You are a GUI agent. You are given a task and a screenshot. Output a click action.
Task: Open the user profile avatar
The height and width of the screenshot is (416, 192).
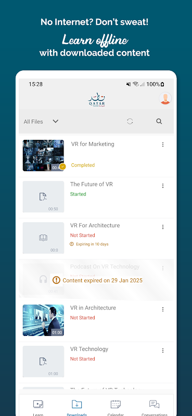click(x=165, y=98)
